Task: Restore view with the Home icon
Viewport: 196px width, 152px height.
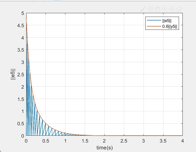Action: [x=179, y=9]
